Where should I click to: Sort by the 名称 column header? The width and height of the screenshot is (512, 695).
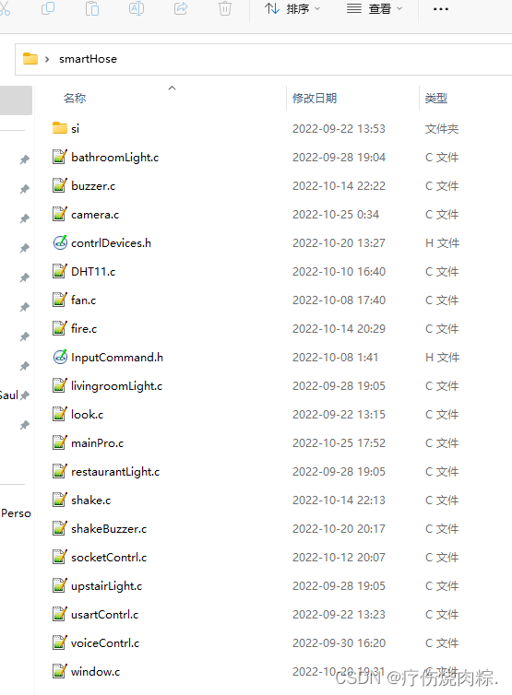[75, 98]
